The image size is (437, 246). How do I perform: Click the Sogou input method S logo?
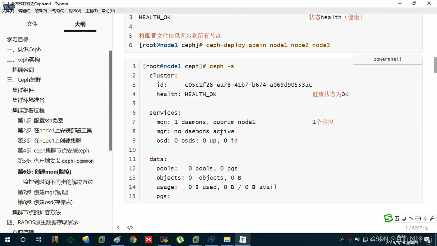pyautogui.click(x=388, y=218)
